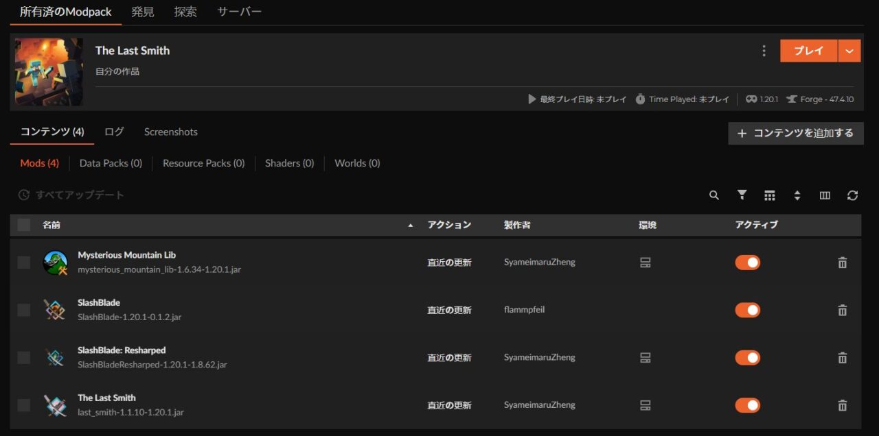Disable the SlashBlade: Resharped mod toggle
Viewport: 879px width, 436px height.
(747, 357)
